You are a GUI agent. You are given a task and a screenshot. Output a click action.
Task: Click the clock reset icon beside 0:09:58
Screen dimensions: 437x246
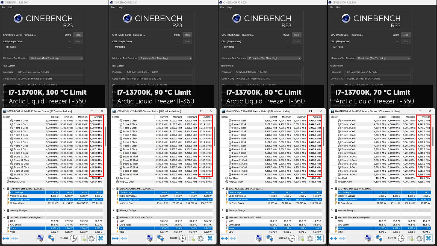182,238
